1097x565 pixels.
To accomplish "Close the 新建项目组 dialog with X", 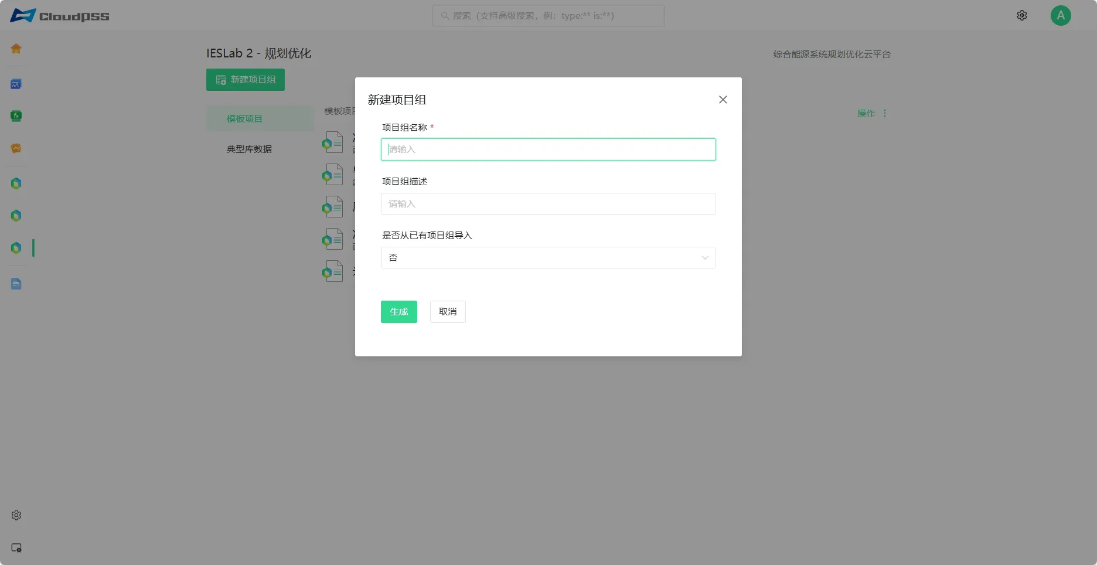I will pyautogui.click(x=723, y=100).
